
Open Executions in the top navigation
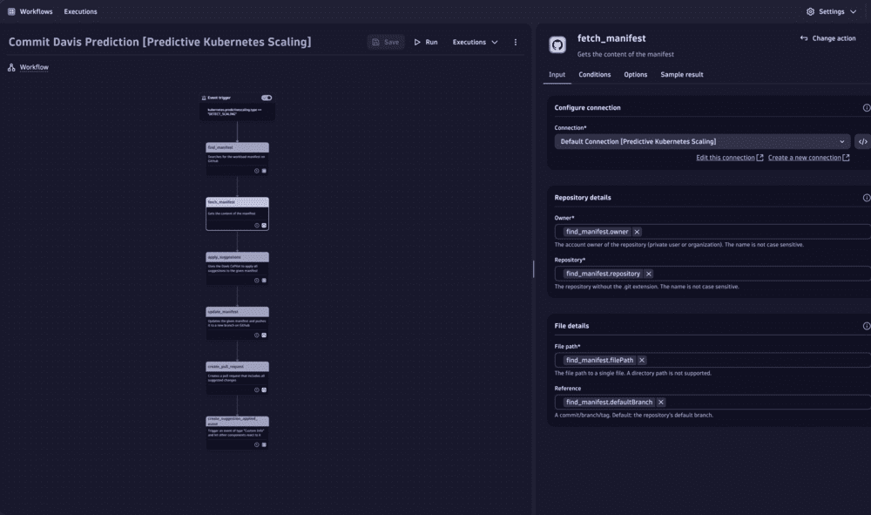pos(80,11)
